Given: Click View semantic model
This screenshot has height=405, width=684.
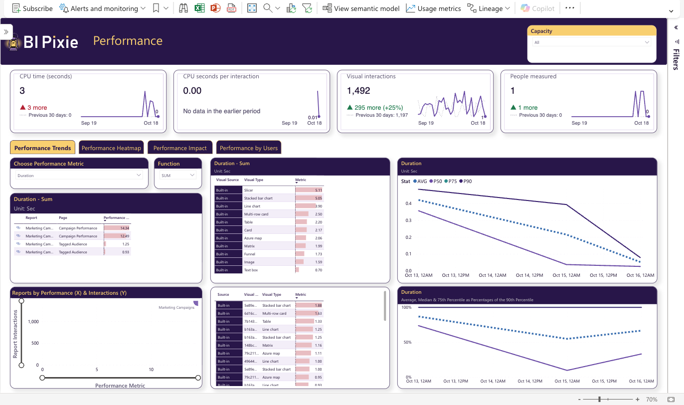Looking at the screenshot, I should 361,8.
